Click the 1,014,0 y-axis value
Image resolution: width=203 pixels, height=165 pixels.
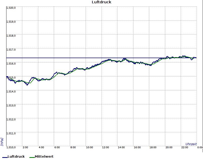(x=11, y=92)
